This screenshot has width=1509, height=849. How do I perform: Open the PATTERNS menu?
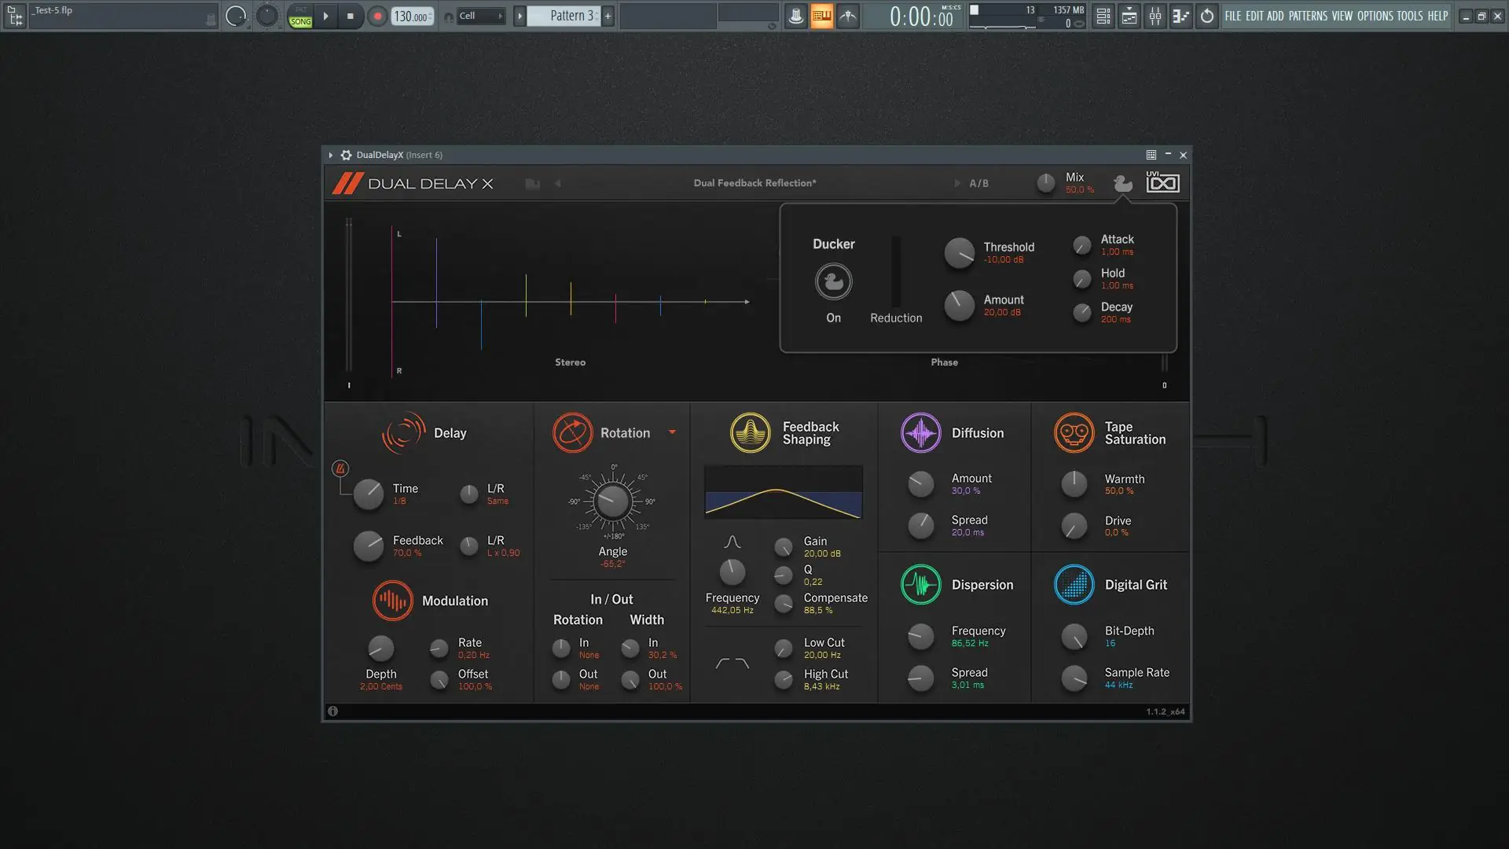(x=1308, y=16)
